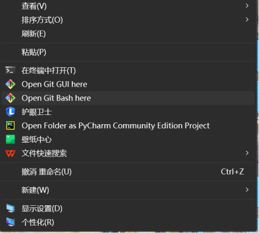Choose 粘贴(P) from the context menu

point(128,52)
